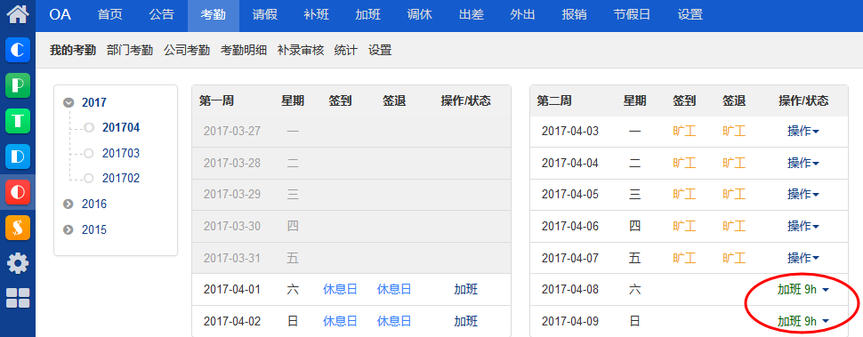Expand the 2015 year node

tap(69, 229)
